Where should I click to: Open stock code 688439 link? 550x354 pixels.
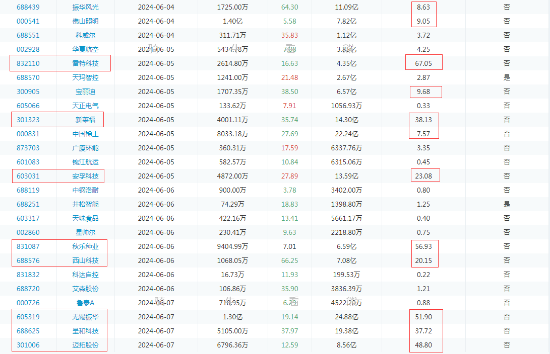28,7
